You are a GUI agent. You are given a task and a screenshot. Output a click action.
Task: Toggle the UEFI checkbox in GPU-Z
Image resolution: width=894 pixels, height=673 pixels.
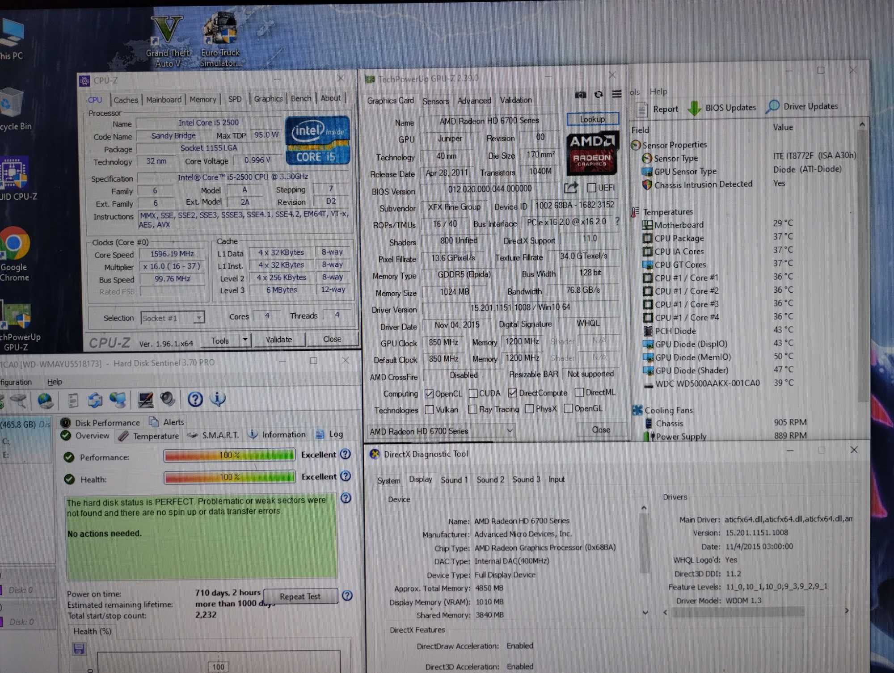point(591,188)
